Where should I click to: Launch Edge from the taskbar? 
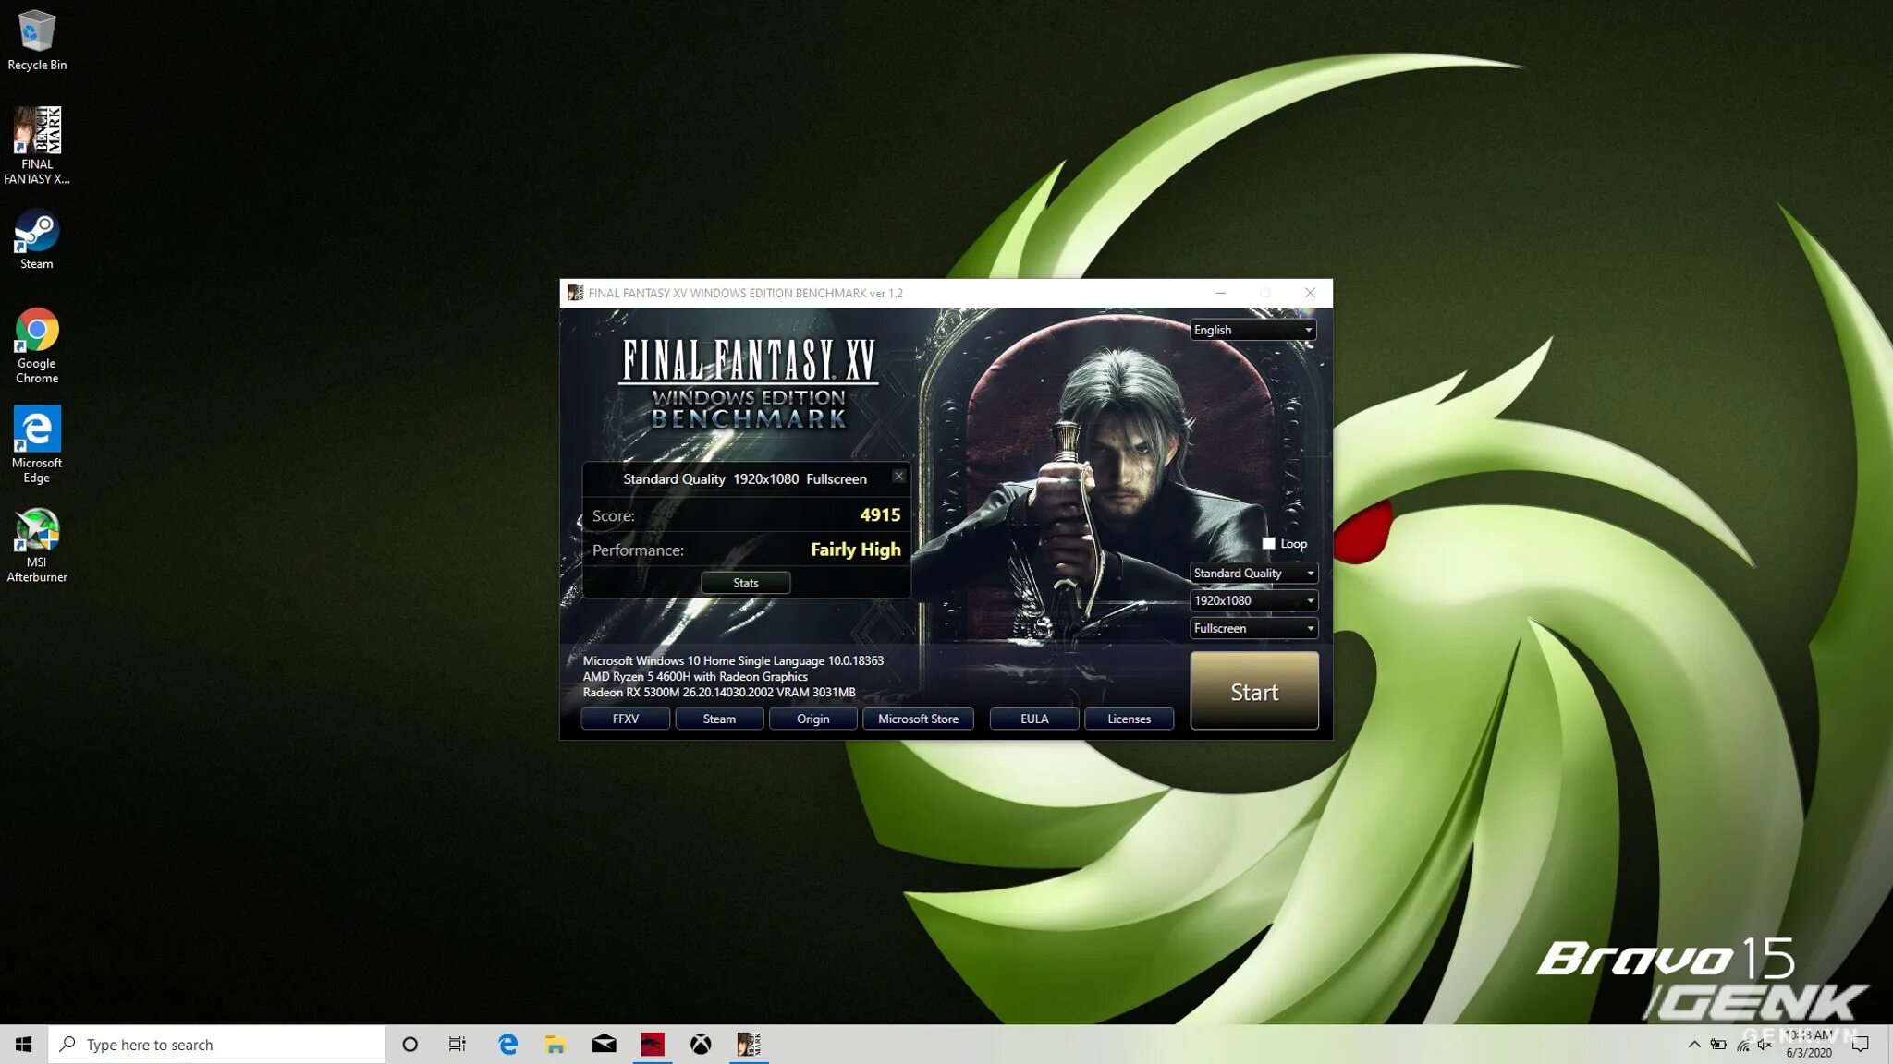[507, 1045]
